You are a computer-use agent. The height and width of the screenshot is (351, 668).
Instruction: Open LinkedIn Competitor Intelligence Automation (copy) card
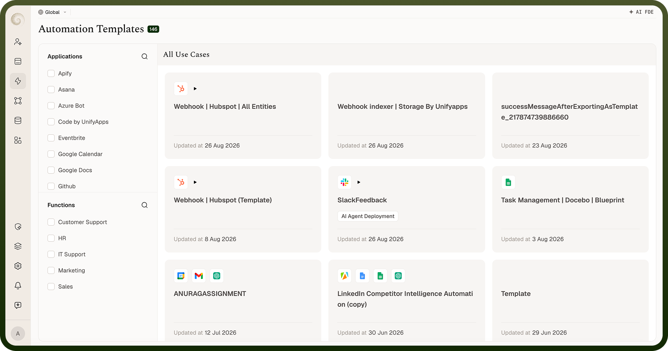pyautogui.click(x=407, y=300)
